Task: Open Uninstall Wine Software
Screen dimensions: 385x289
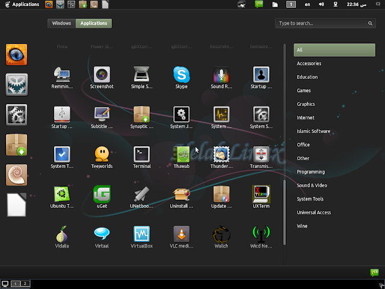Action: [181, 197]
